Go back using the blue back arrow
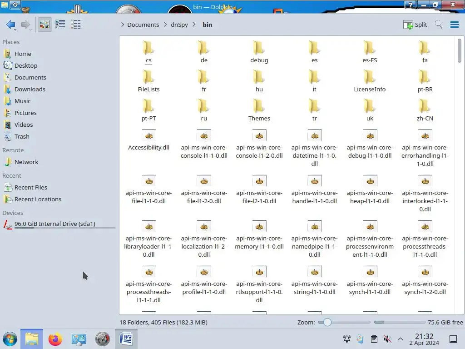This screenshot has height=349, width=465. 11,25
